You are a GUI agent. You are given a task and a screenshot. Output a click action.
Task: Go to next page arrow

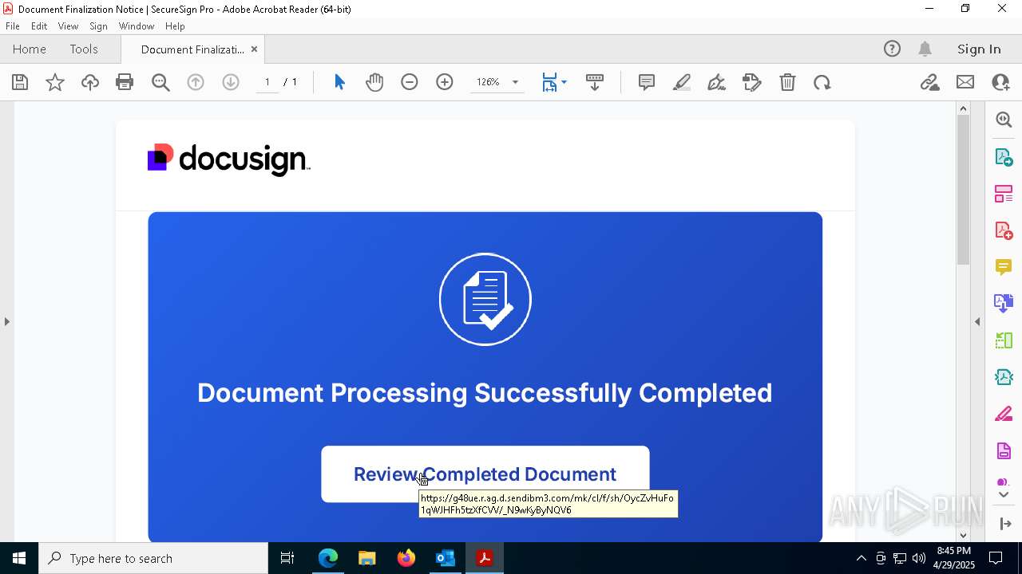[231, 82]
